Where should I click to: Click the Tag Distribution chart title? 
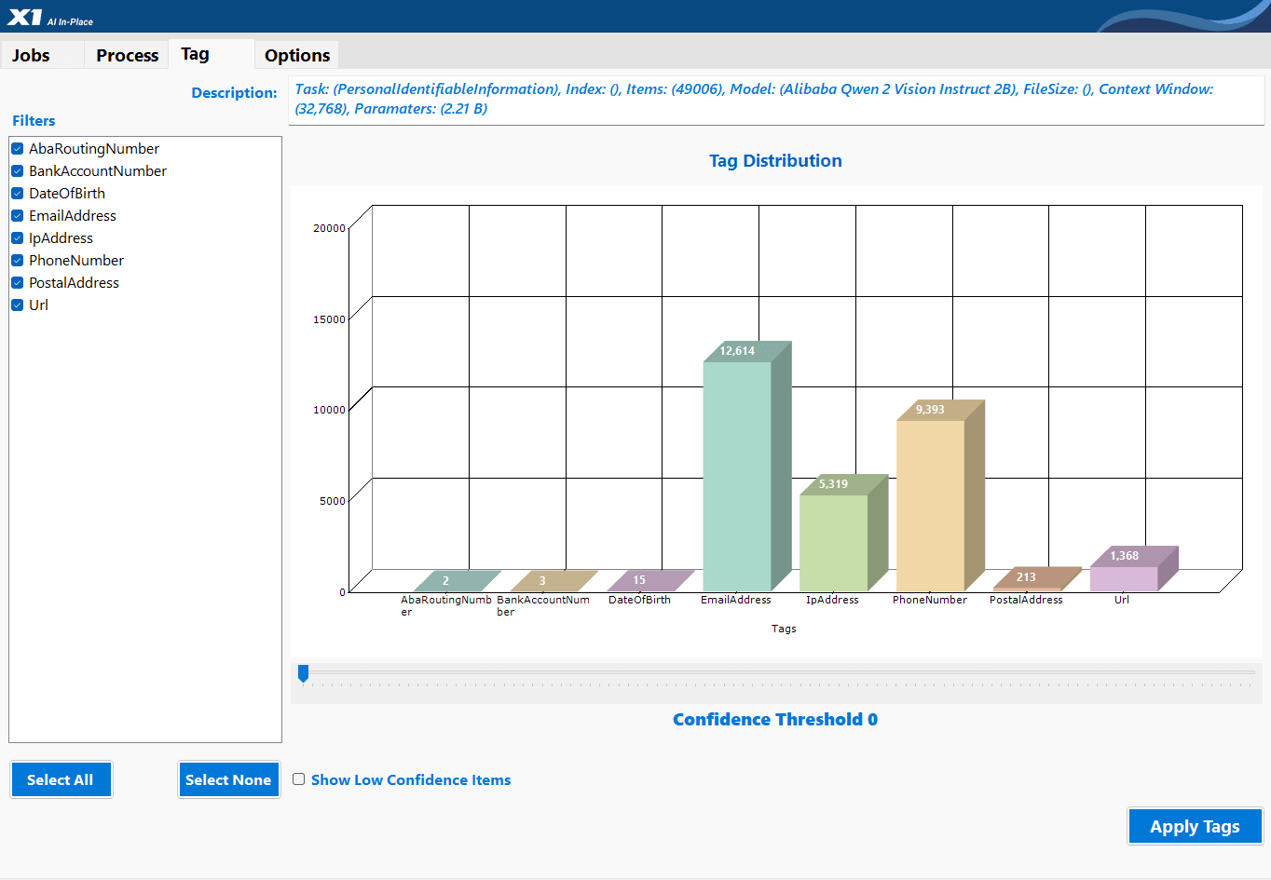[x=775, y=160]
